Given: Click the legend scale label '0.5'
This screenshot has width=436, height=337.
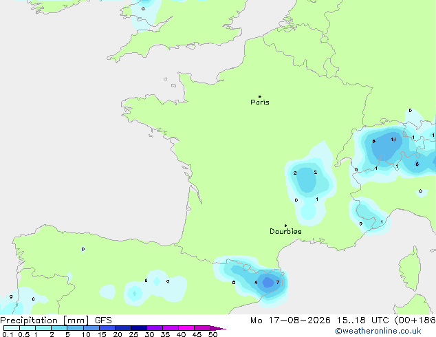Looking at the screenshot, I should [23, 334].
